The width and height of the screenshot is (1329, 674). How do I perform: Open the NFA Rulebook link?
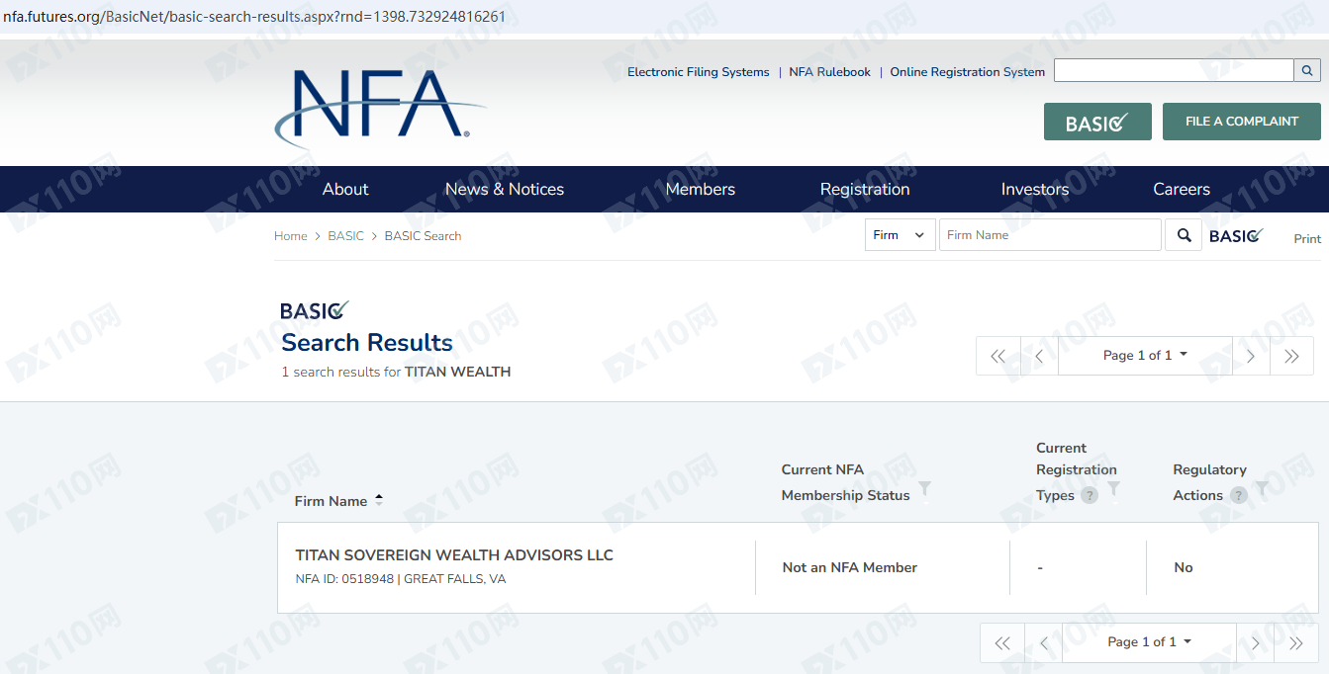[x=829, y=72]
